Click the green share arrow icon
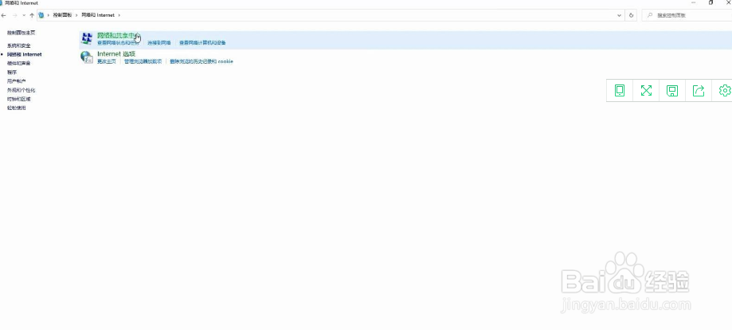The width and height of the screenshot is (732, 330). 699,90
